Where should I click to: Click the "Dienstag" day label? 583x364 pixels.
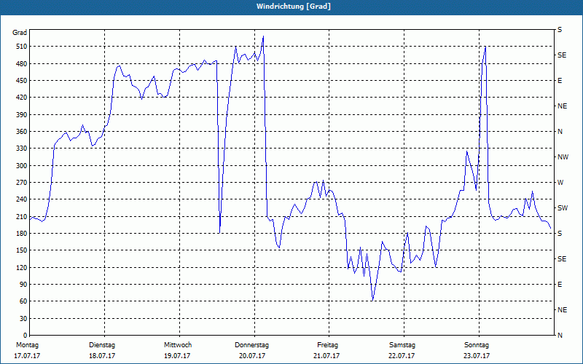(102, 345)
